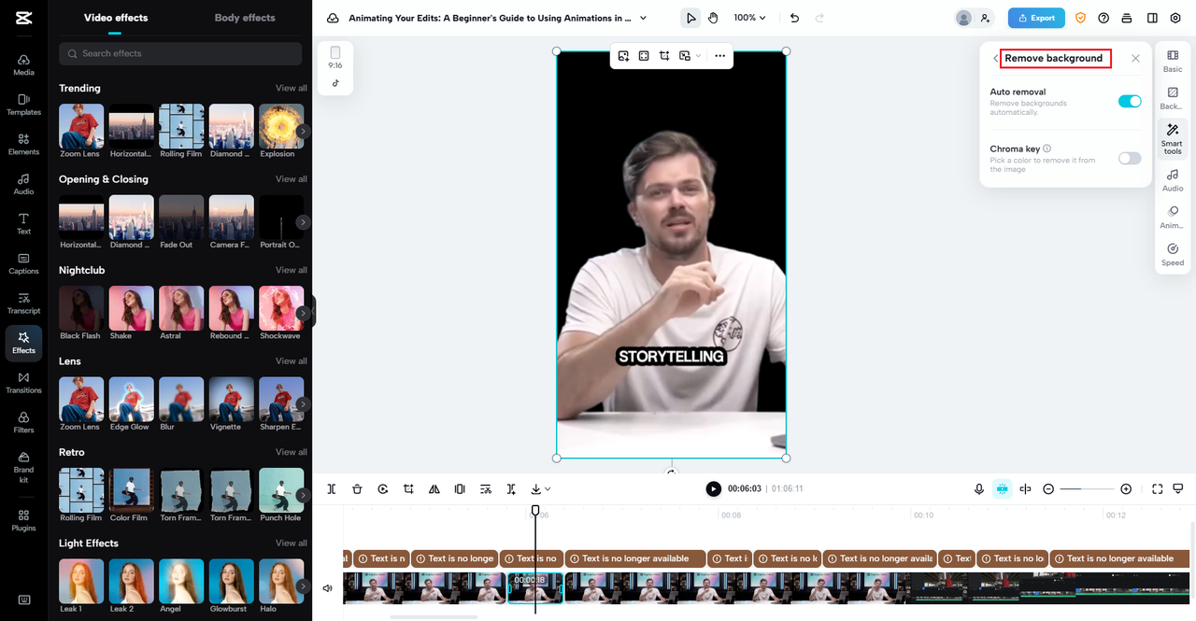Delete the selected clip using the trash icon
Screen dimensions: 1196x621
356,488
